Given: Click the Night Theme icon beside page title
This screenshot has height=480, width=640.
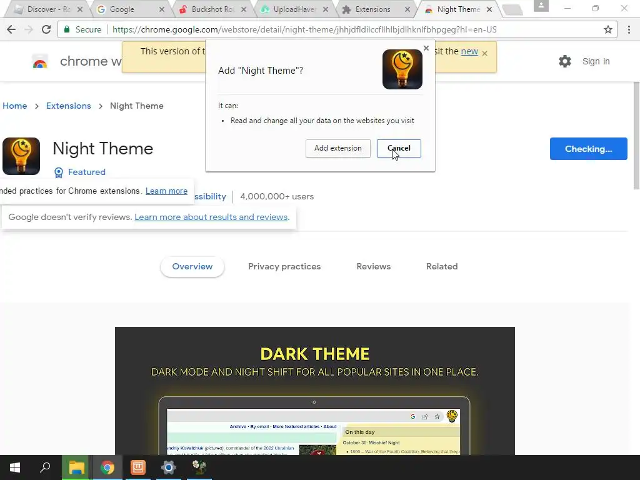Looking at the screenshot, I should click(21, 156).
